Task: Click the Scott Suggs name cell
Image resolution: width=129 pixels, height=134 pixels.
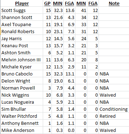Action: (x=22, y=10)
